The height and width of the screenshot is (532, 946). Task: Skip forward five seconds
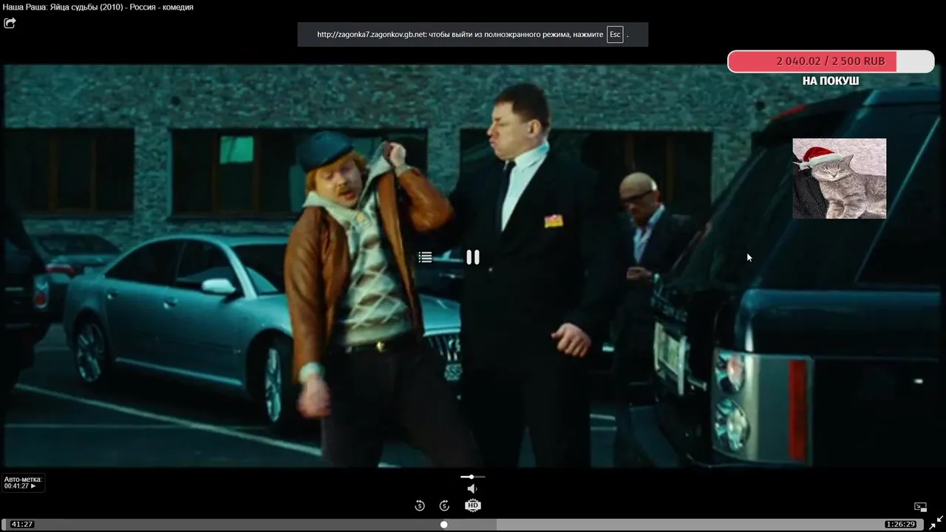coord(444,505)
